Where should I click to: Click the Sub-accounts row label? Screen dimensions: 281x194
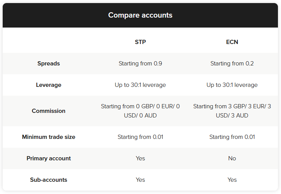(x=49, y=180)
